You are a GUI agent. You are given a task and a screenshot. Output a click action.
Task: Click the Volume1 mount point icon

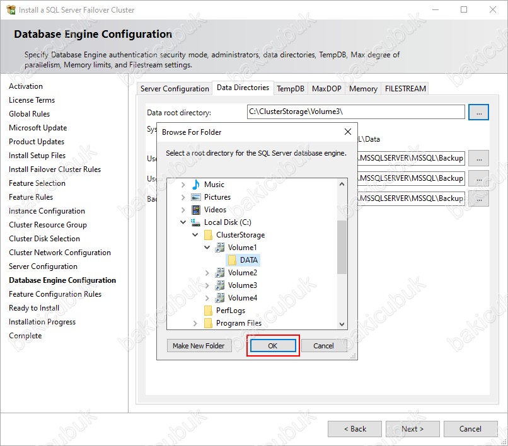point(220,248)
